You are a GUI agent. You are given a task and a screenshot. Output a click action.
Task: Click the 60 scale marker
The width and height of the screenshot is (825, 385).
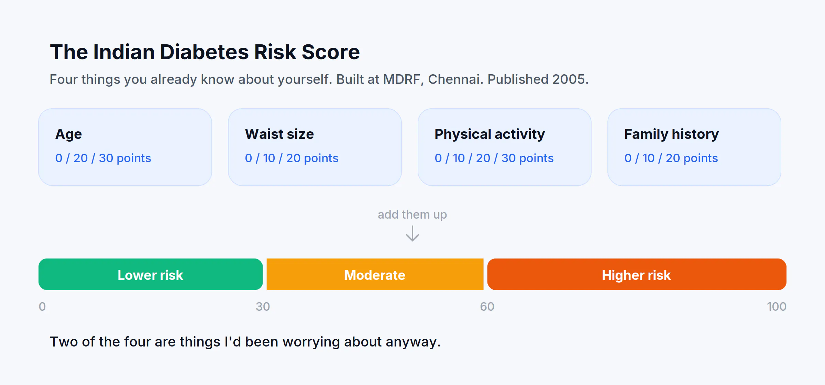[x=487, y=307]
